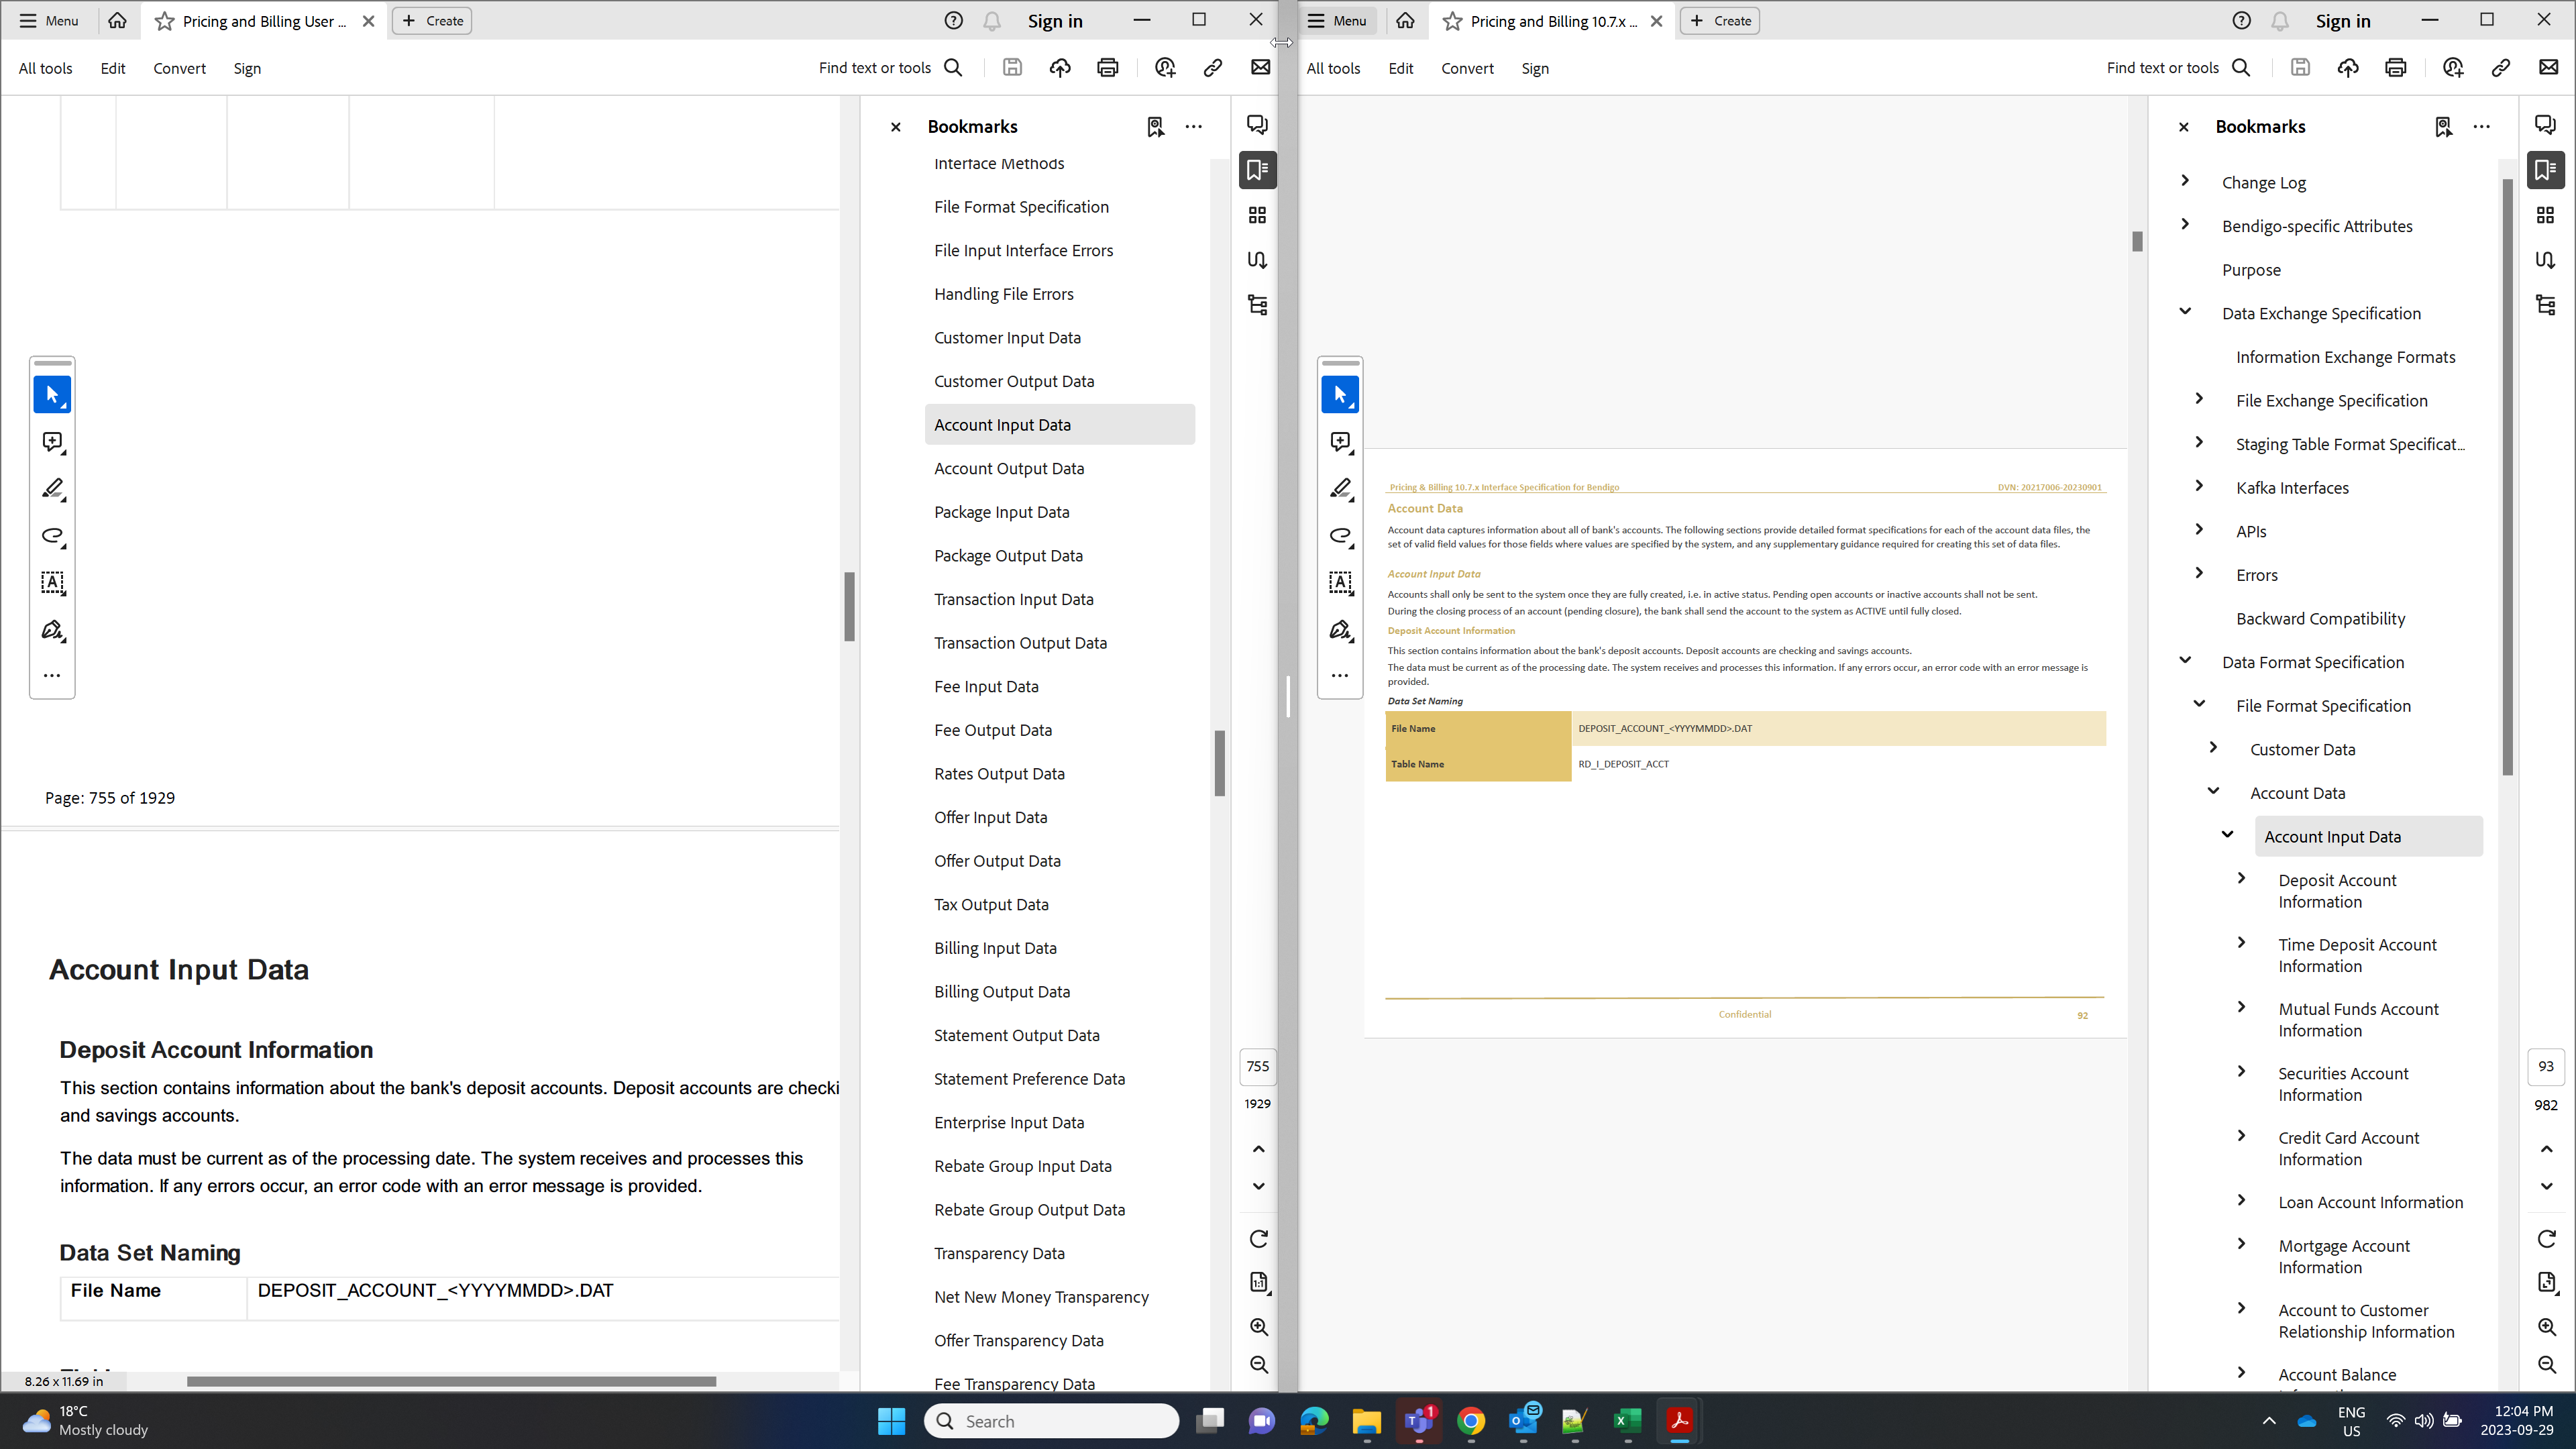This screenshot has width=2576, height=1449.
Task: Open All tools in left window
Action: [45, 68]
